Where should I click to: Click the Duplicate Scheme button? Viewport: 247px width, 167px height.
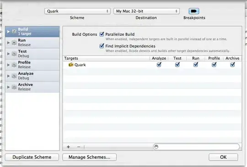click(32, 157)
